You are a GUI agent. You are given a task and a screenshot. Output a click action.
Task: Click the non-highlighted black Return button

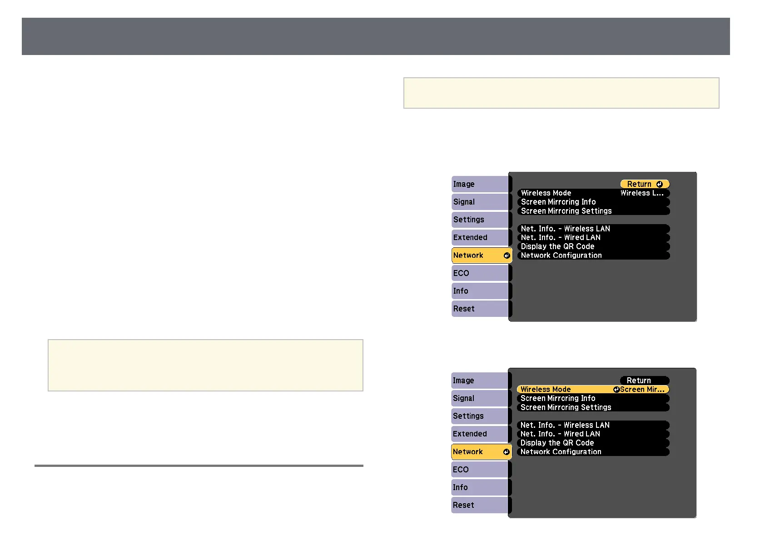pyautogui.click(x=645, y=381)
